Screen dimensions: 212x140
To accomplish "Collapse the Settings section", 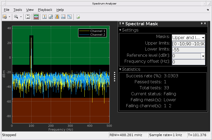I will click(120, 30).
